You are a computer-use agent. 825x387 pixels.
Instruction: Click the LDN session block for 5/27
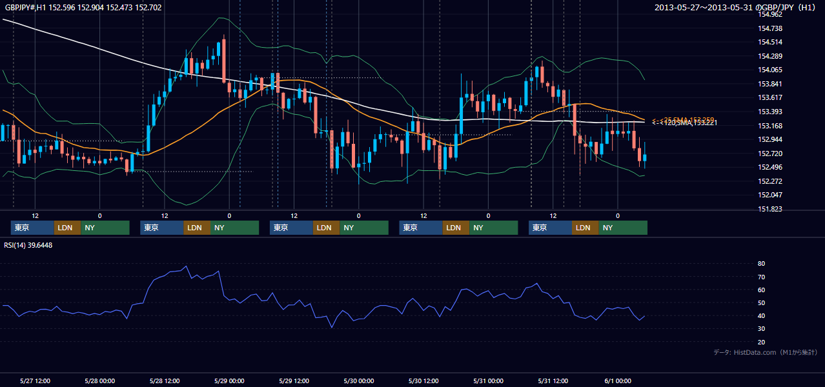coord(67,228)
